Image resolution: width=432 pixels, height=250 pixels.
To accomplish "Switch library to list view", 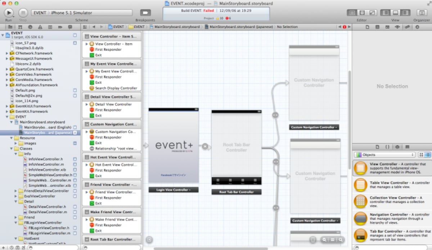I will click(427, 155).
